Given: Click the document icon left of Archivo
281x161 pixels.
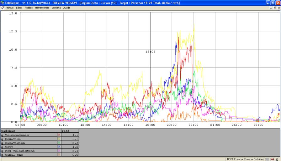Looking at the screenshot, I should [3, 8].
